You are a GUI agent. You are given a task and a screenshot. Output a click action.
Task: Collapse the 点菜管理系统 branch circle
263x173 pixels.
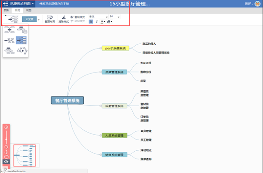(x=101, y=72)
